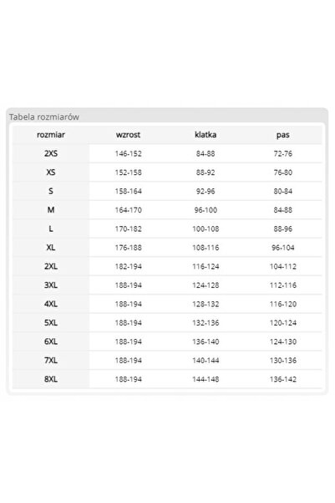Select height cell 146-152
The image size is (335, 503).
click(128, 154)
